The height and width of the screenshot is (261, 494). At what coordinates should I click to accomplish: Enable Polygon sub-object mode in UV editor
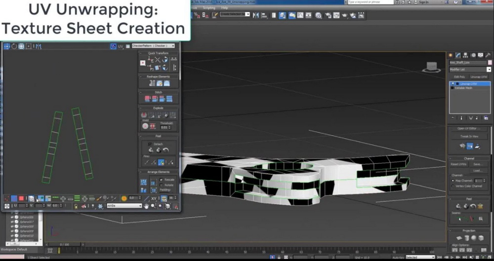[21, 198]
